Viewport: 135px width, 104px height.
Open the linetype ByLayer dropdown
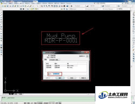pos(102,9)
